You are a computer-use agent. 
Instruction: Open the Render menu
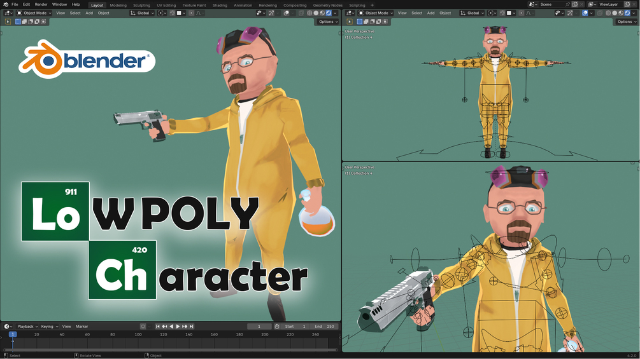pyautogui.click(x=41, y=4)
